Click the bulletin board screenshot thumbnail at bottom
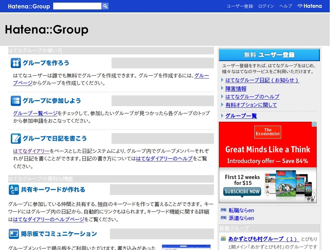Image resolution: width=334 pixels, height=250 pixels. pyautogui.click(x=186, y=247)
